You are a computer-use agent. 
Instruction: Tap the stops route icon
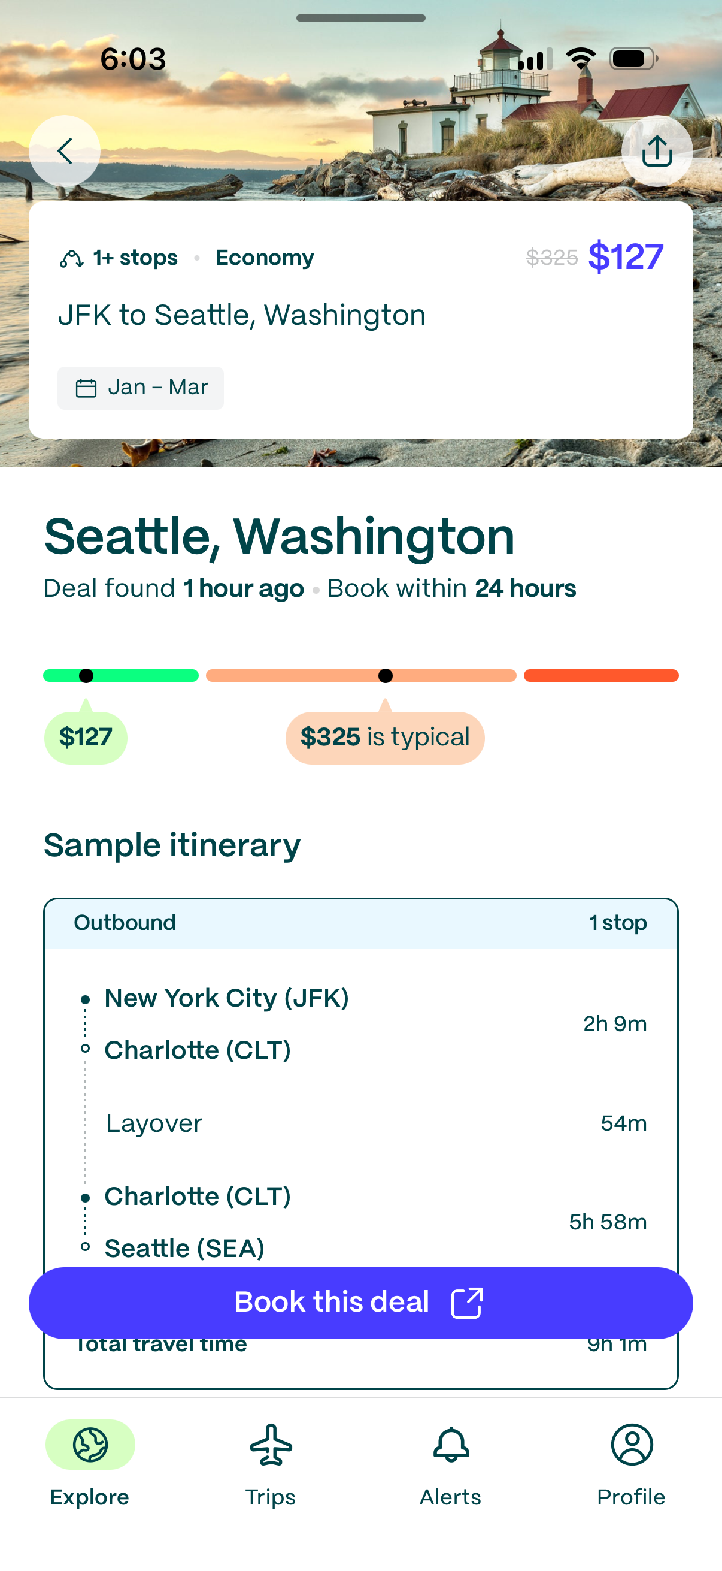tap(71, 259)
